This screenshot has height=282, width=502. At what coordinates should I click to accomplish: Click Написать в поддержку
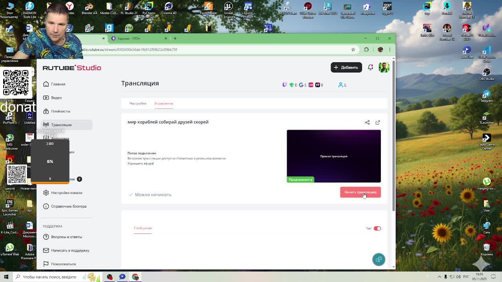coord(70,251)
